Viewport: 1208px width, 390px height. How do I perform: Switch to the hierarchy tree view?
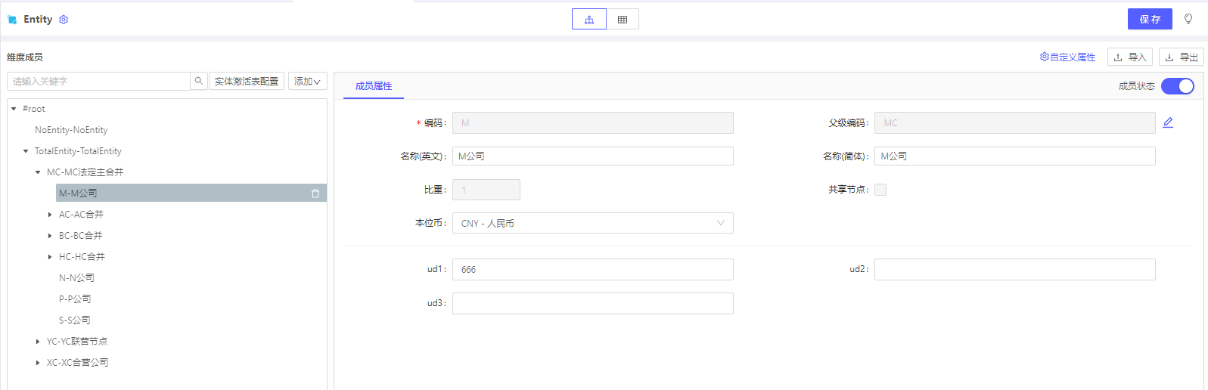[x=588, y=20]
